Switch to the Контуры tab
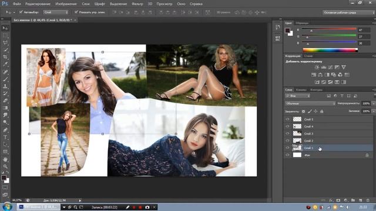Image resolution: width=376 pixels, height=211 pixels. [x=316, y=90]
